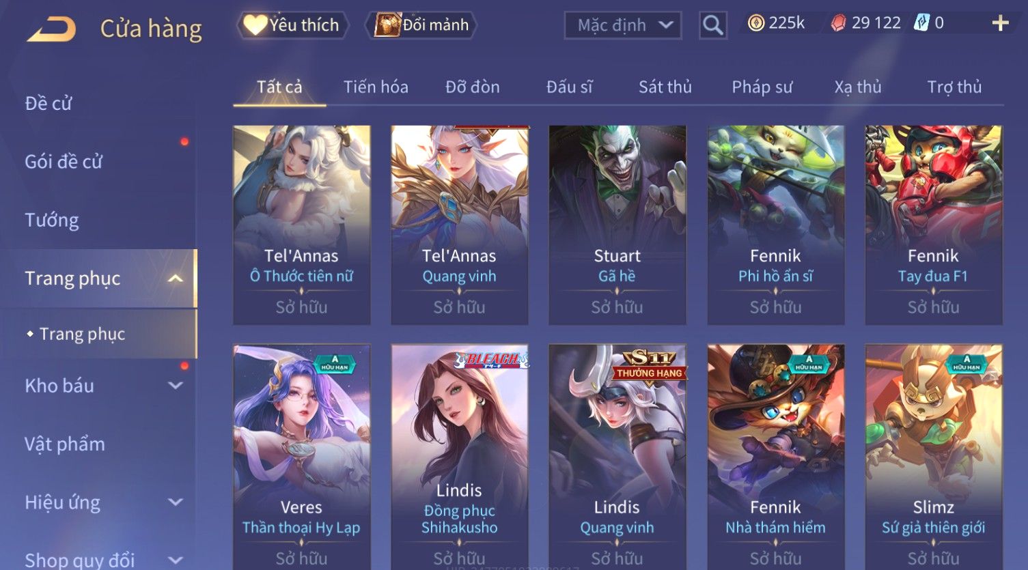This screenshot has width=1028, height=570.
Task: Open the search magnifier icon
Action: (712, 25)
